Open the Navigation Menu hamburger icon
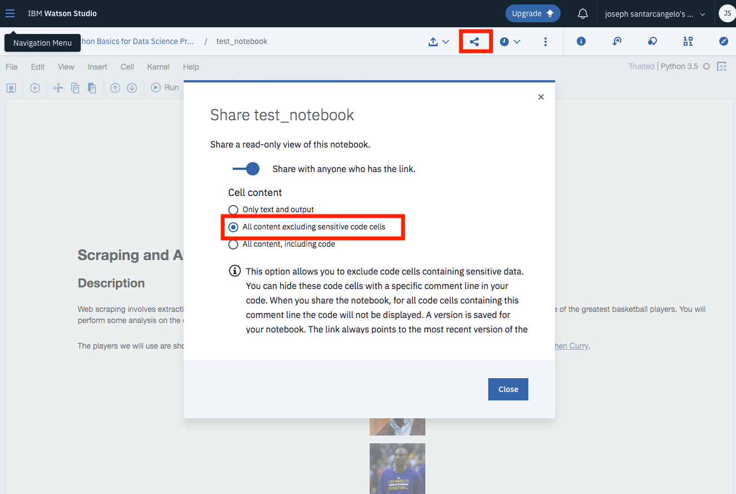Viewport: 736px width, 494px height. point(10,13)
